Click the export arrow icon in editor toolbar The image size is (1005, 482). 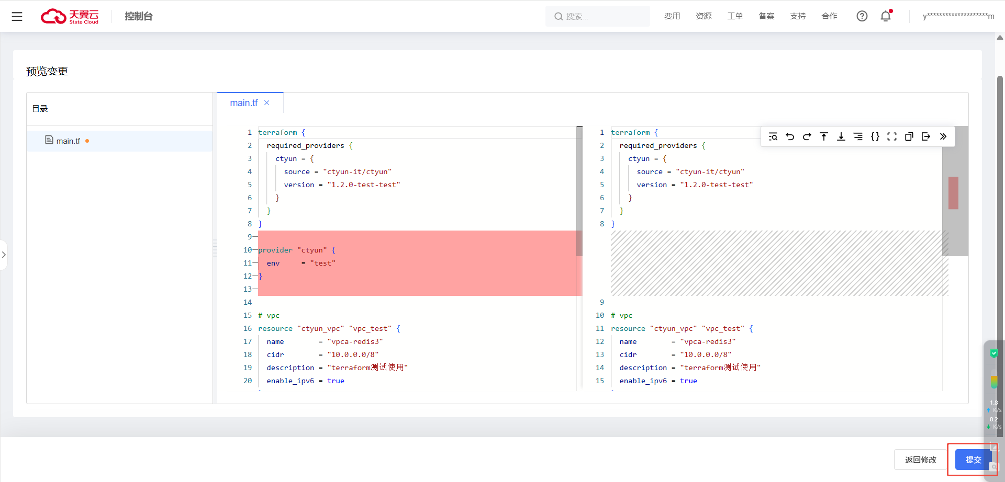tap(926, 137)
